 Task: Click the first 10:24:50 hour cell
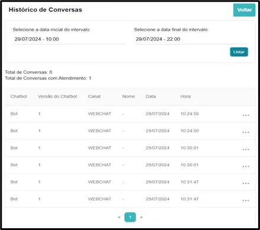[x=190, y=114]
